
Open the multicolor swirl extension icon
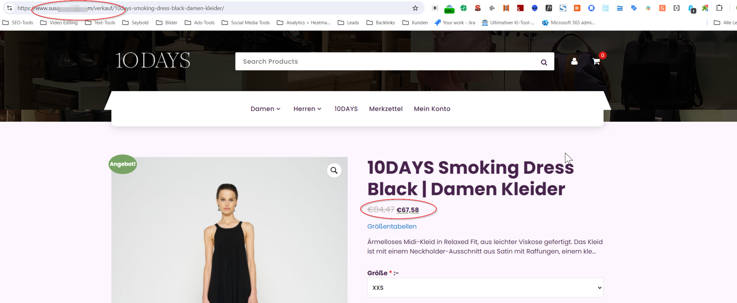(x=648, y=8)
